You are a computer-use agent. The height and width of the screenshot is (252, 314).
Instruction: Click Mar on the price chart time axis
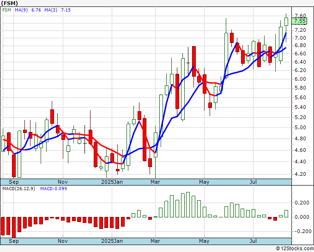point(156,182)
